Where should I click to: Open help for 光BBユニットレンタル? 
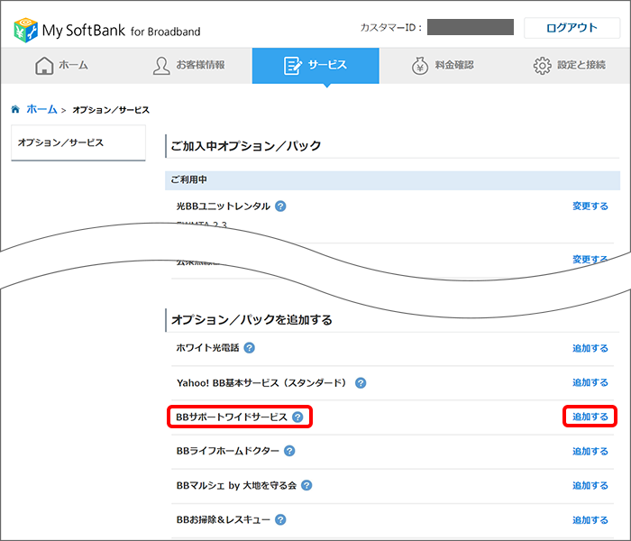[280, 206]
